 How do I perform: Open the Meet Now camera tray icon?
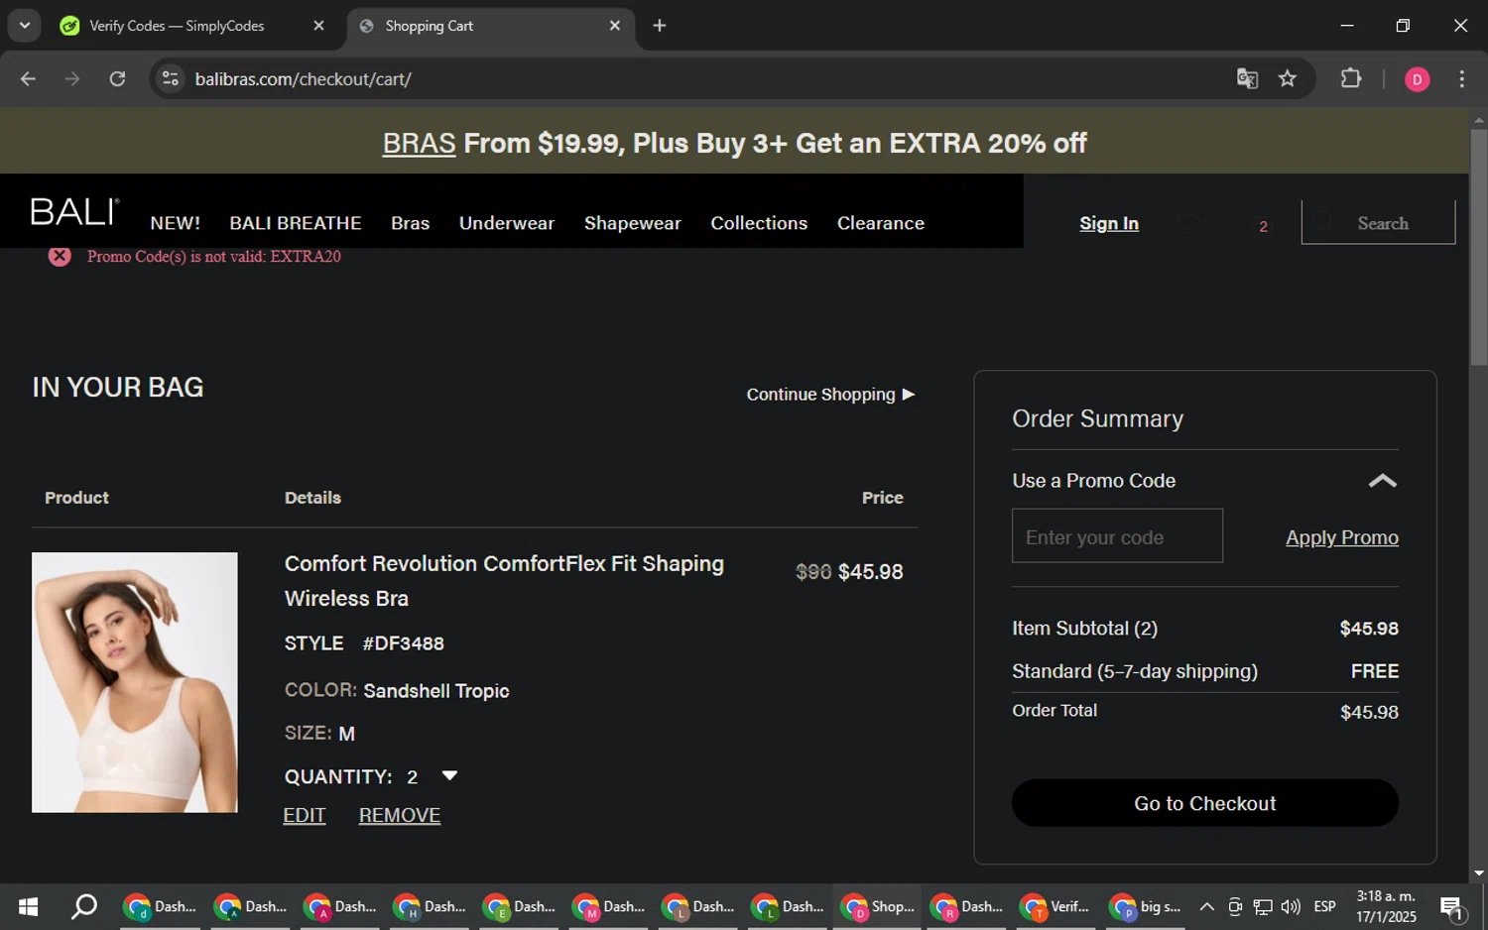(x=1235, y=906)
